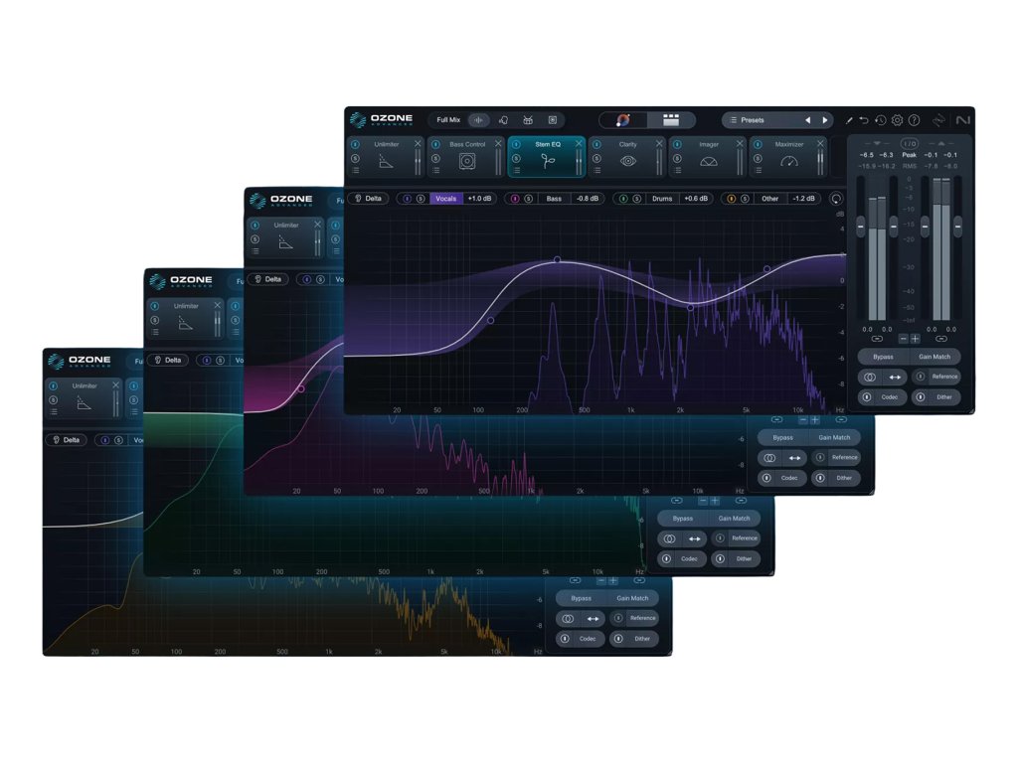Expand the meter scale with the plus button

pos(915,339)
